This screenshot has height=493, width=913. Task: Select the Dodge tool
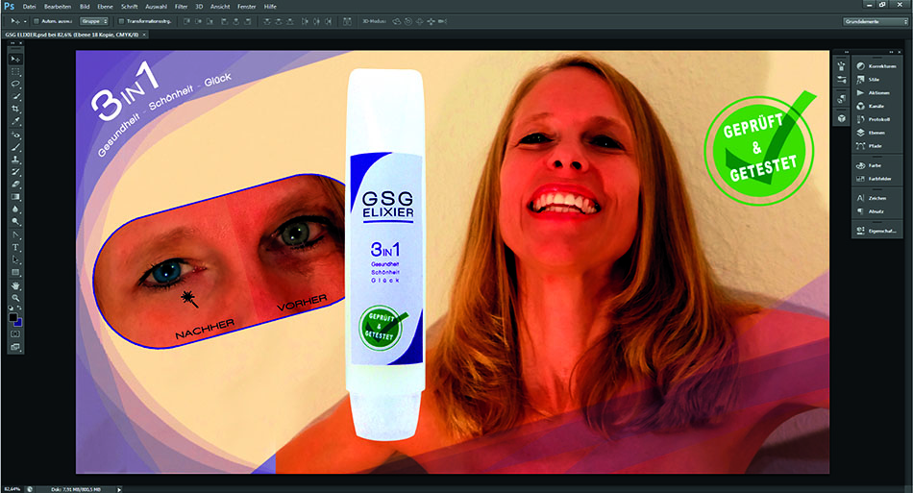(x=15, y=221)
